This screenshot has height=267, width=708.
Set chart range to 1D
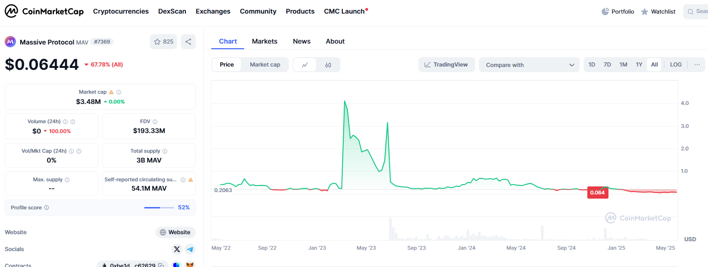[592, 65]
